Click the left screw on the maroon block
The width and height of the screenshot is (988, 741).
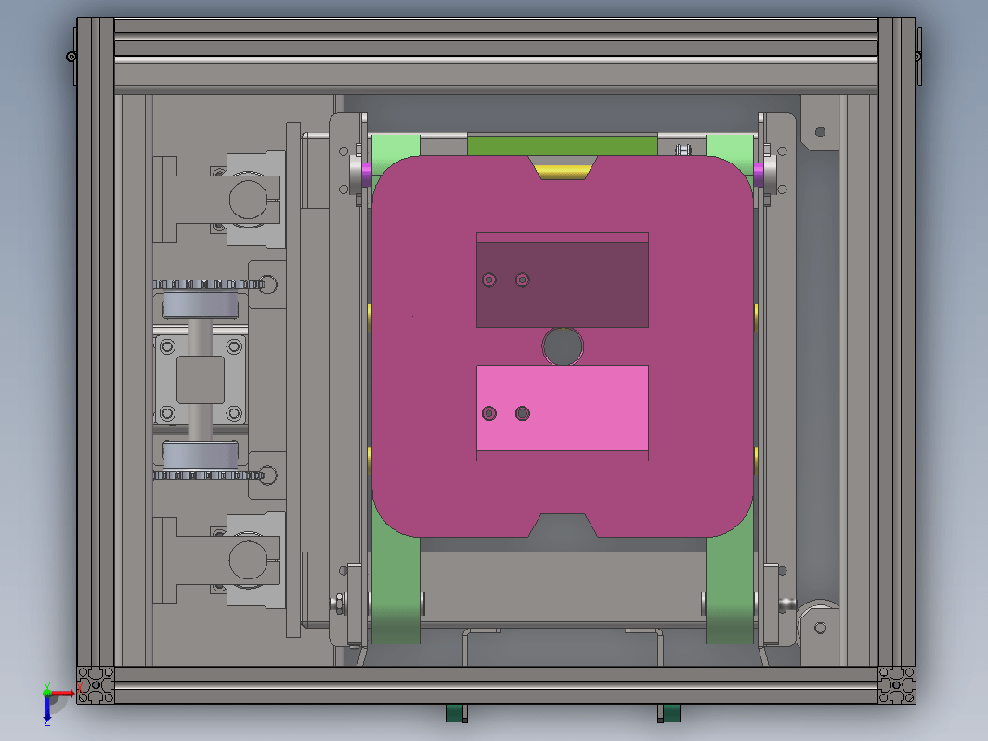(x=489, y=279)
